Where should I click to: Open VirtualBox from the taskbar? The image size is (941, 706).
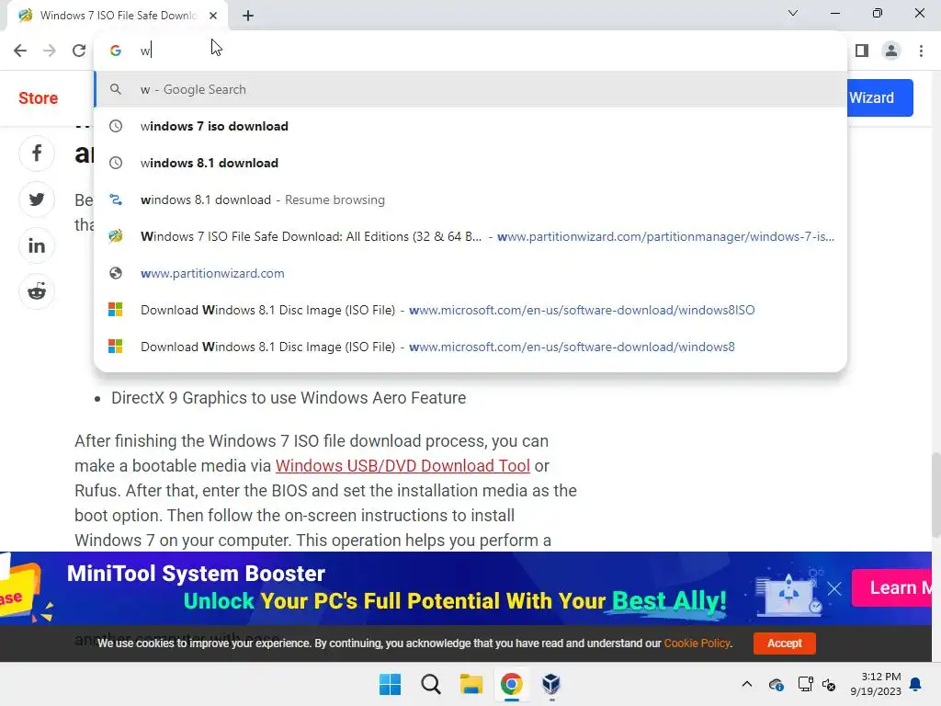coord(551,684)
